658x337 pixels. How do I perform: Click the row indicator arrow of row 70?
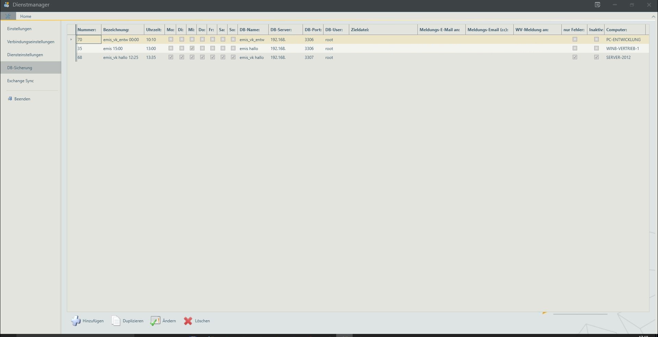tap(71, 39)
